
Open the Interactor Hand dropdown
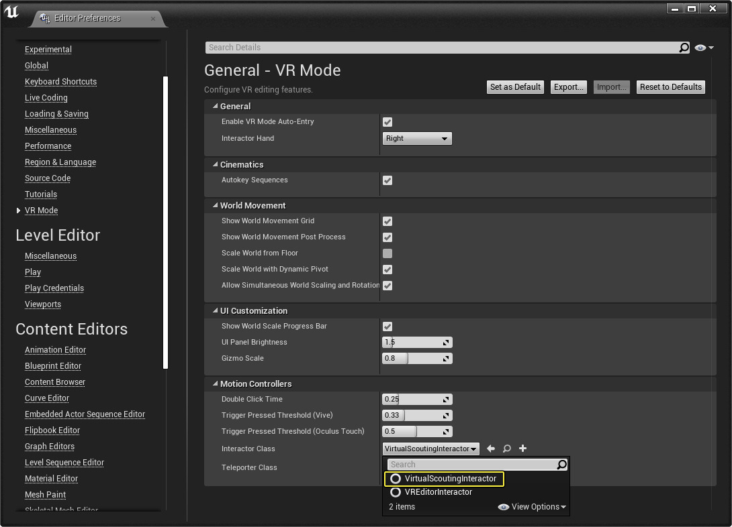point(417,139)
